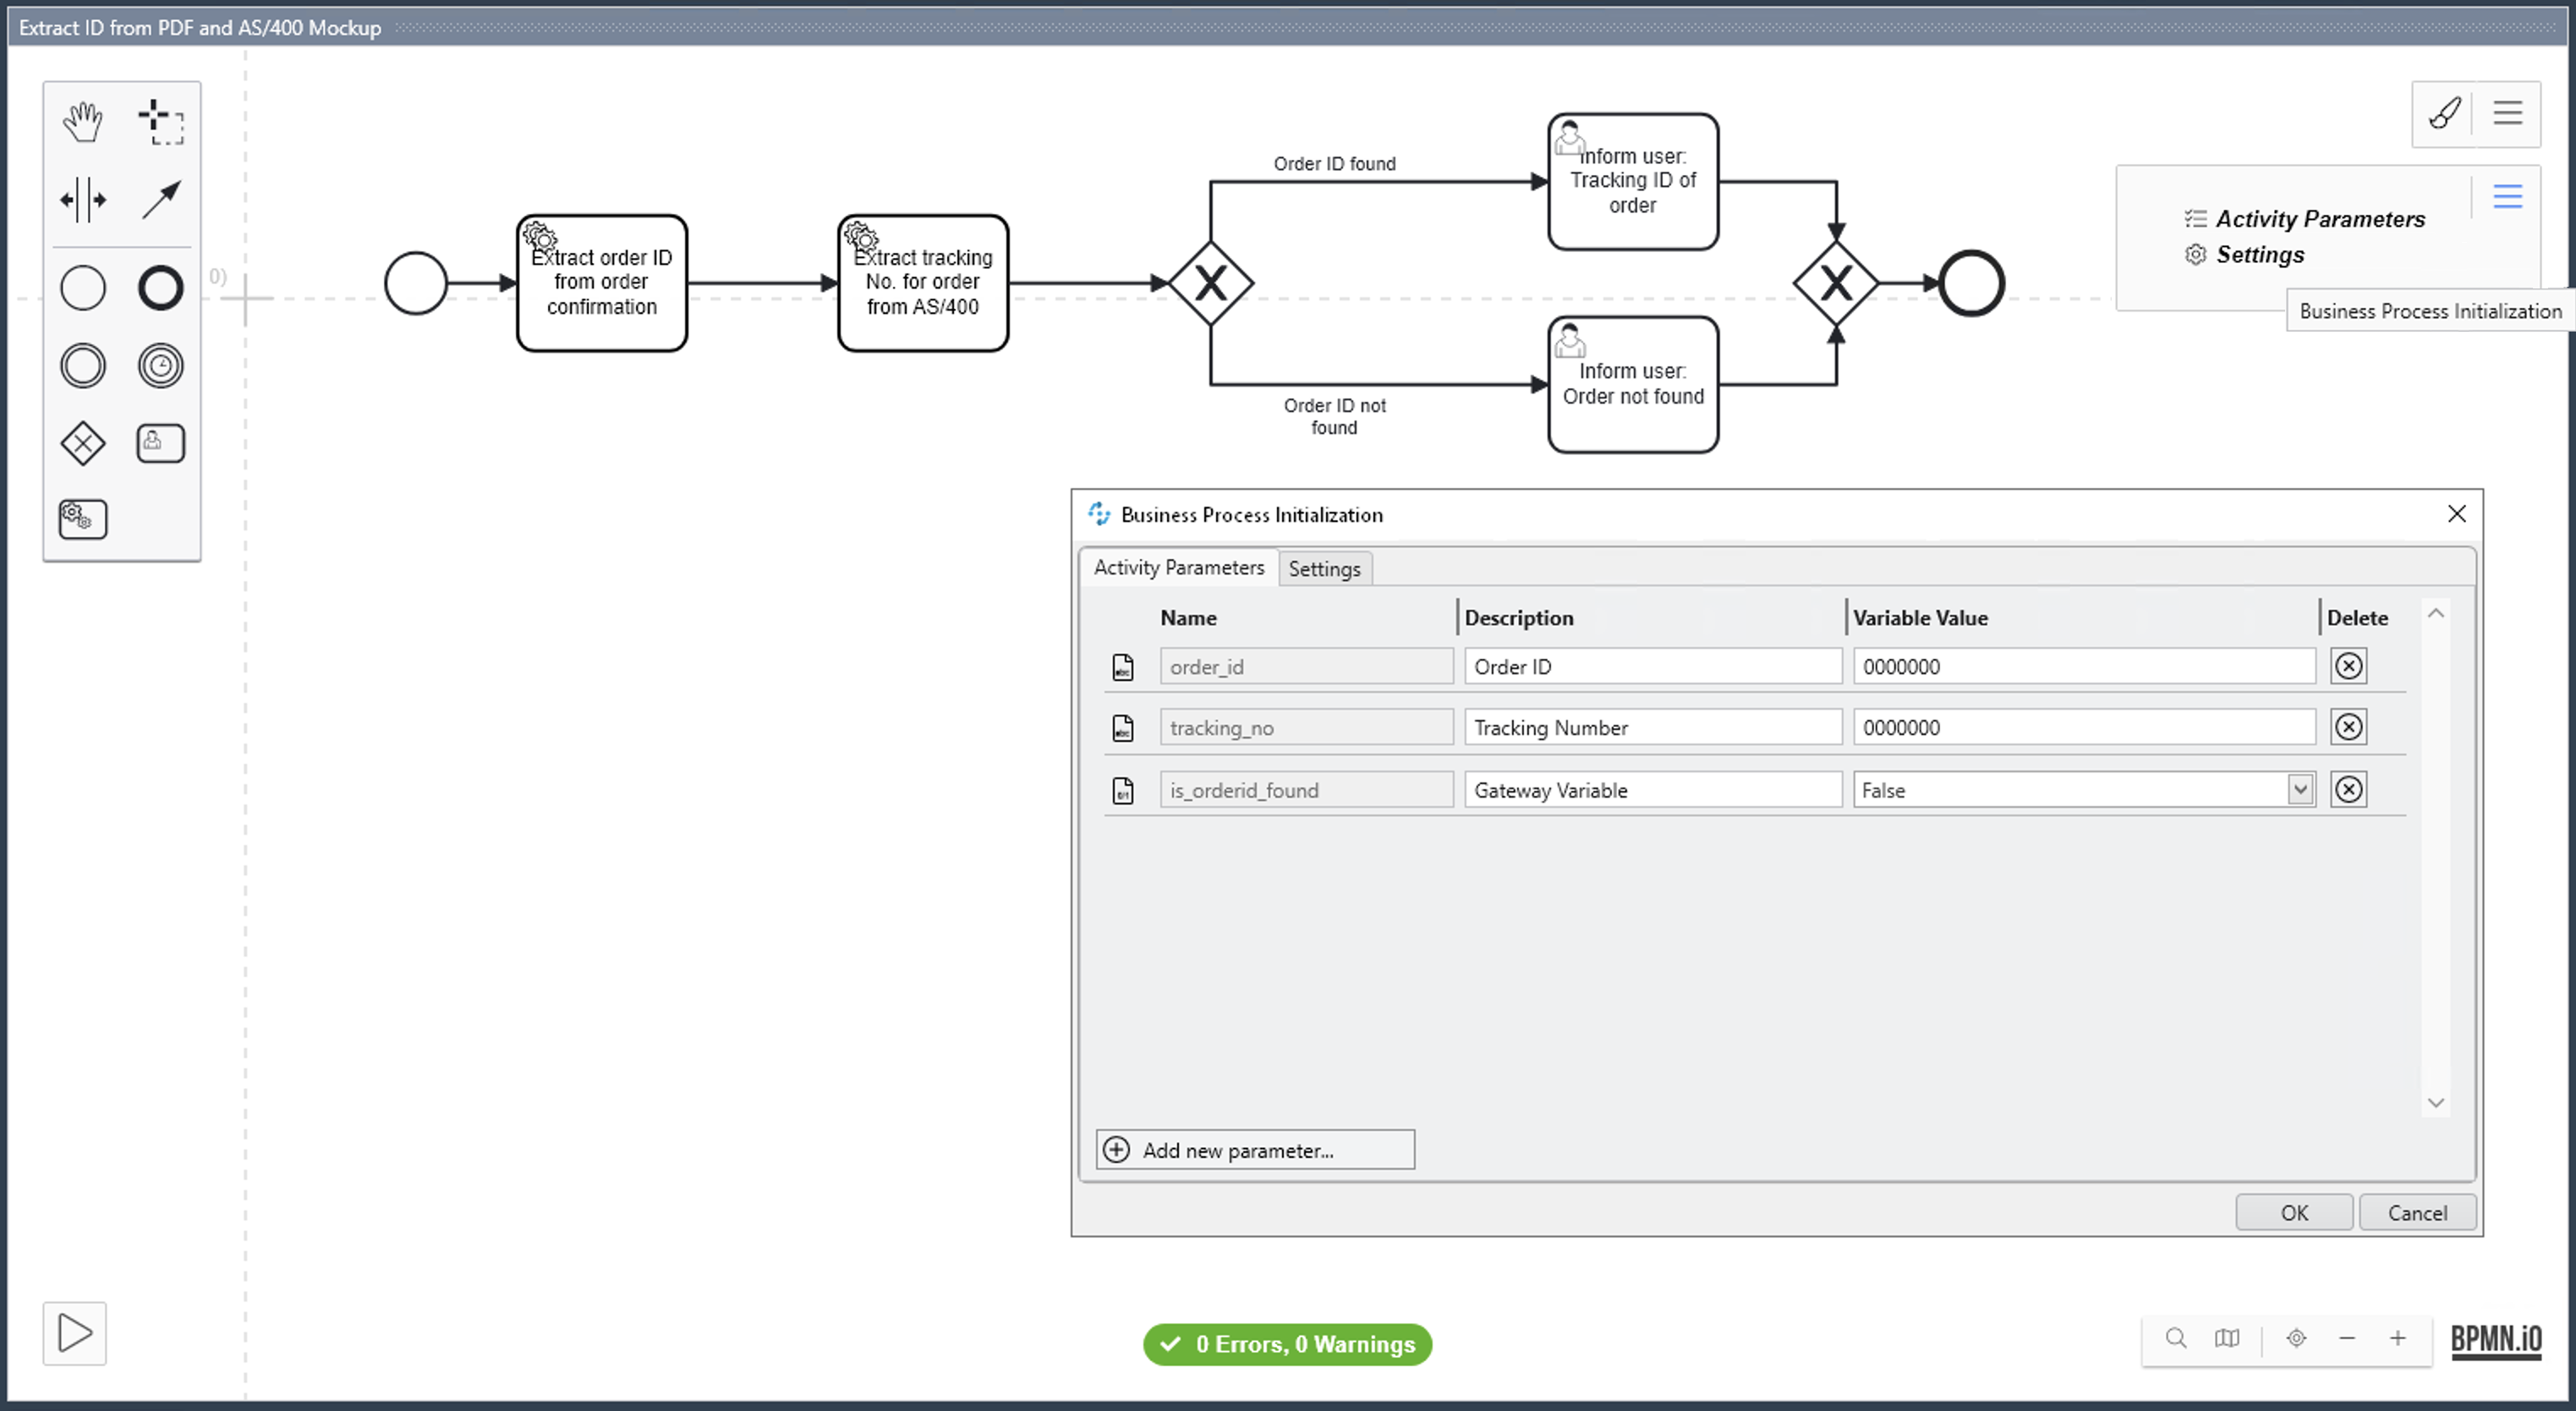Confirm the dialog with OK
The height and width of the screenshot is (1411, 2576).
click(2294, 1212)
